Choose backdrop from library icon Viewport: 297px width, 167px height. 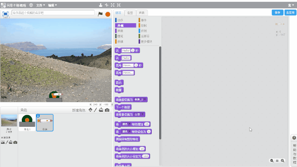pos(3,142)
